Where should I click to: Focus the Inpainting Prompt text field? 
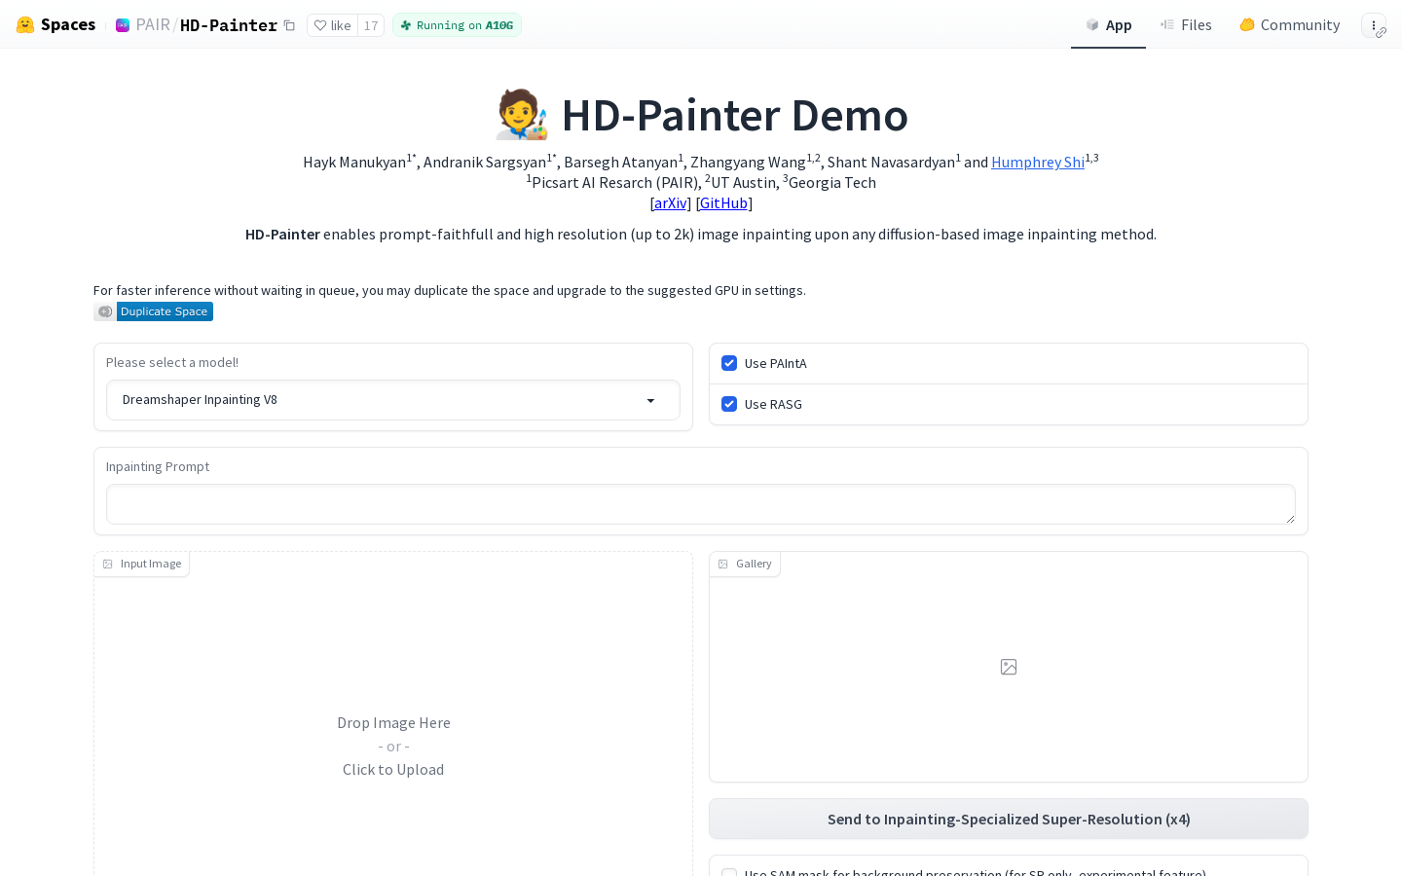[701, 504]
